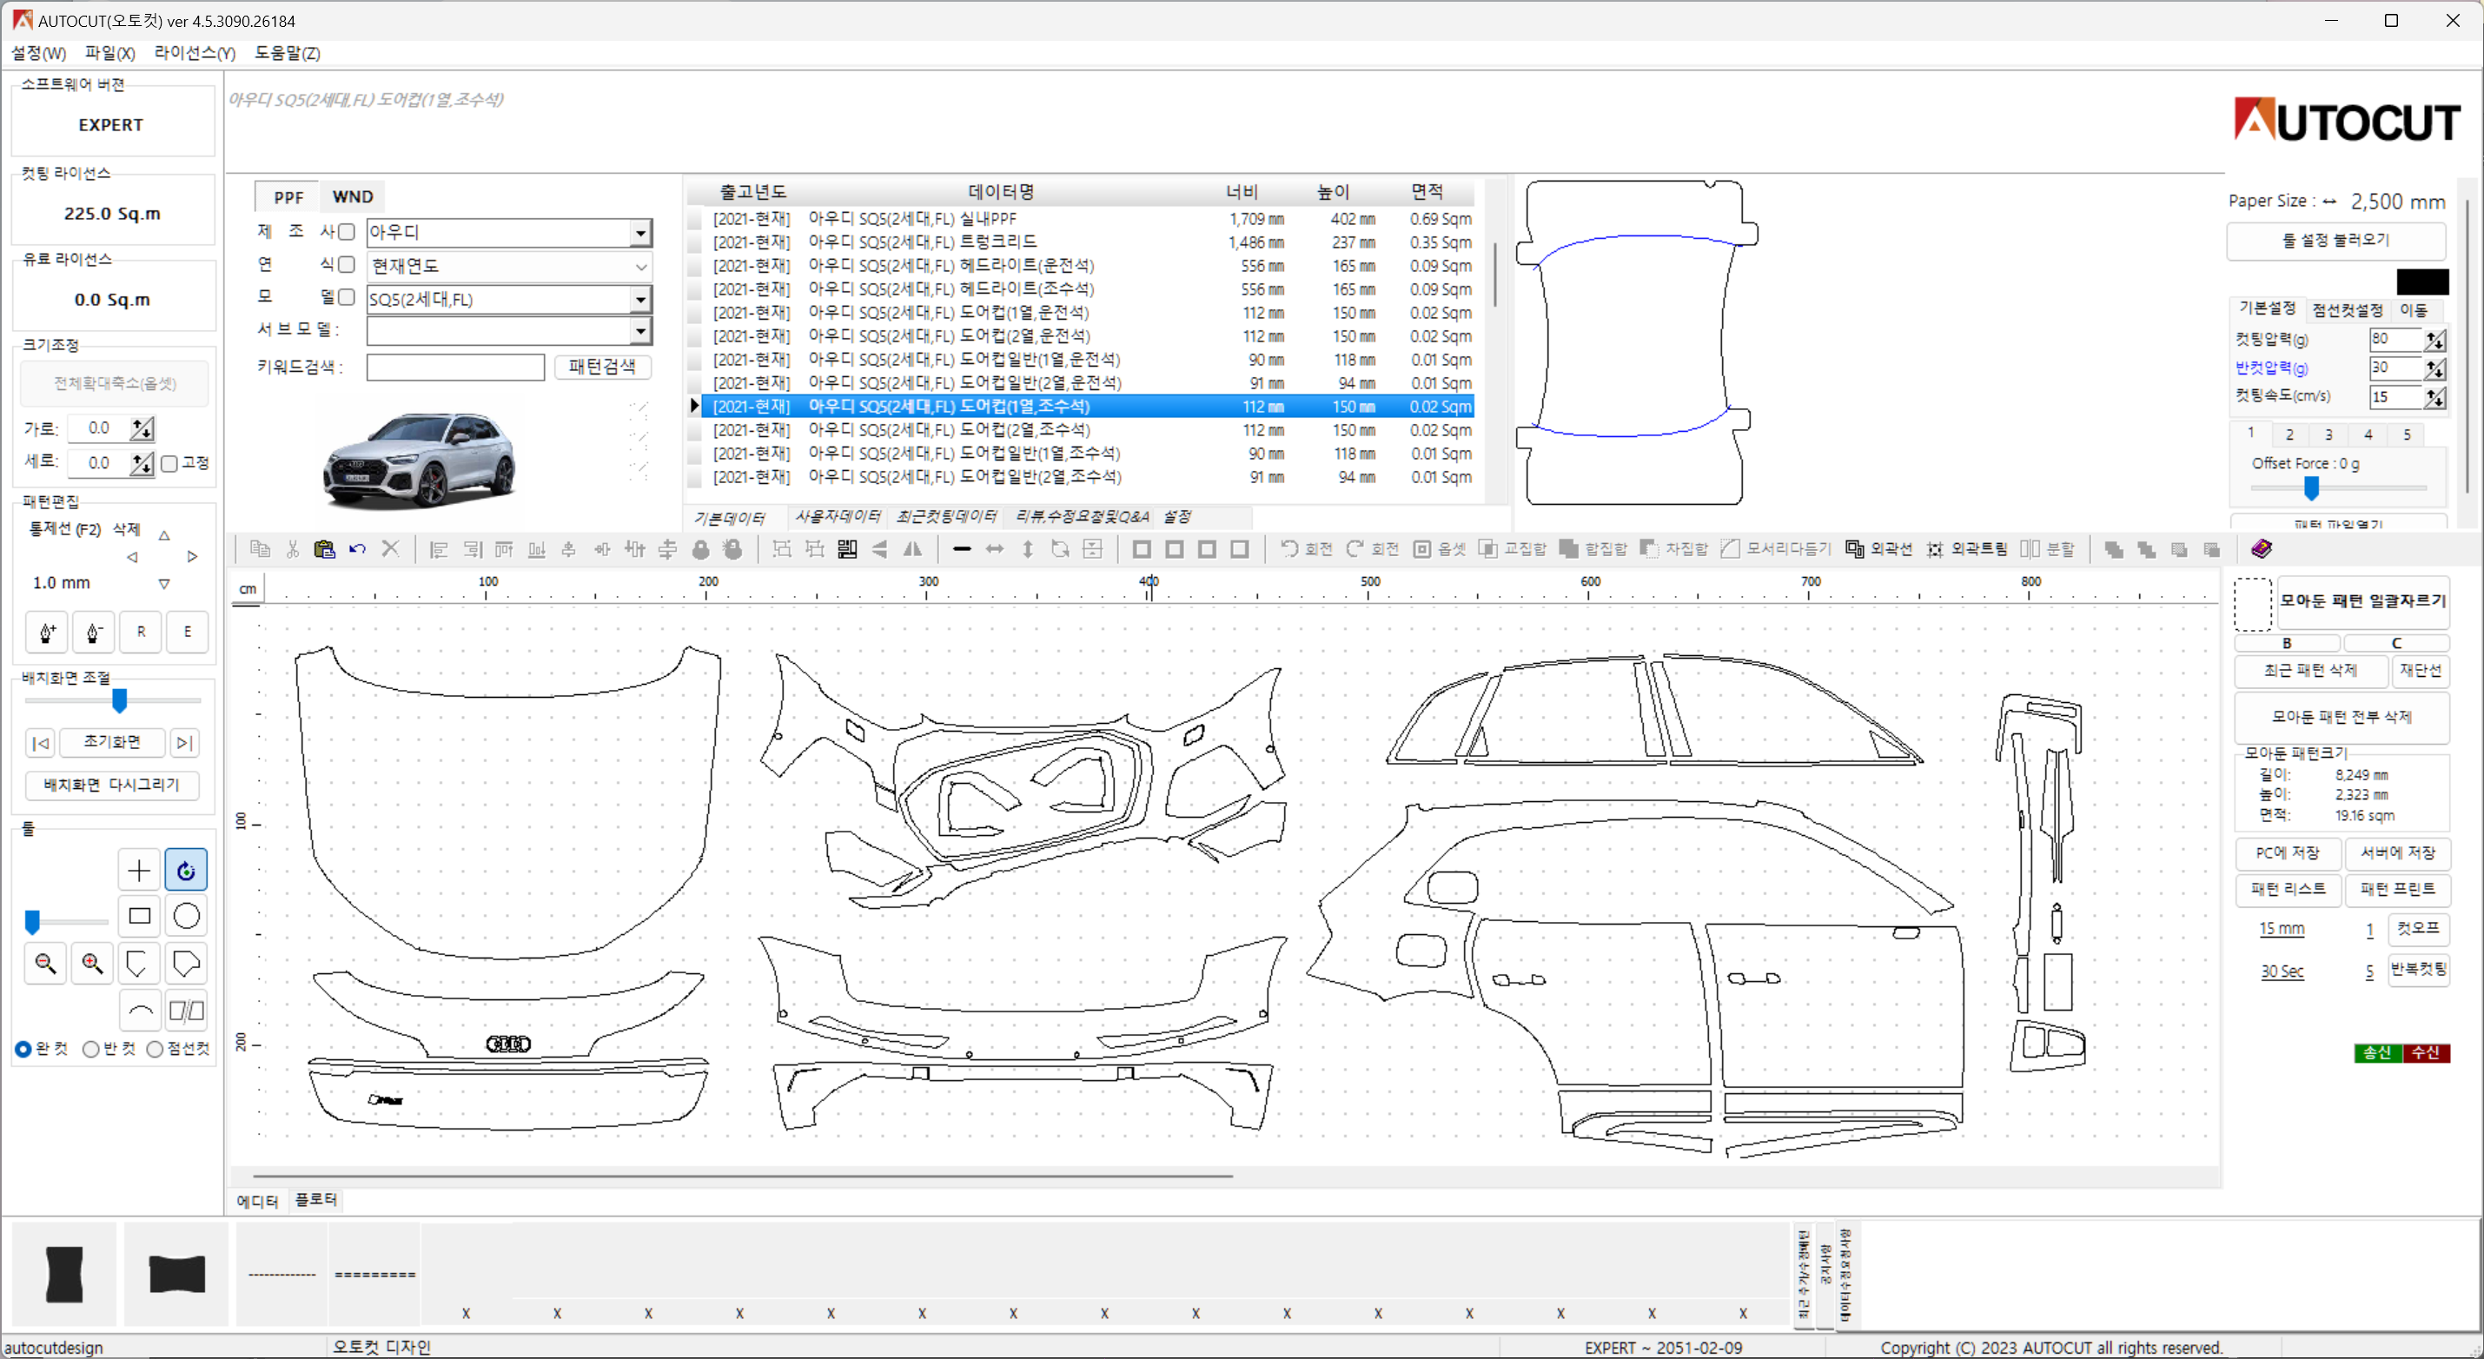Select the circle drawing tool
The width and height of the screenshot is (2484, 1359).
[x=186, y=915]
